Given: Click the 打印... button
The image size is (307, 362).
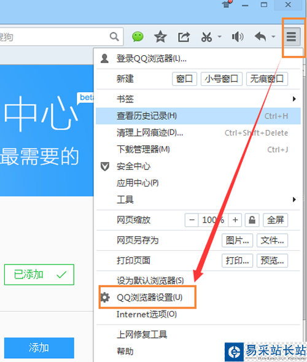Looking at the screenshot, I should coord(237,261).
